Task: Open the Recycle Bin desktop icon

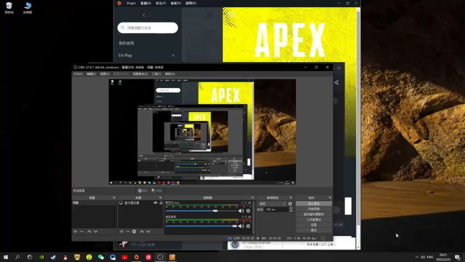Action: tap(9, 8)
